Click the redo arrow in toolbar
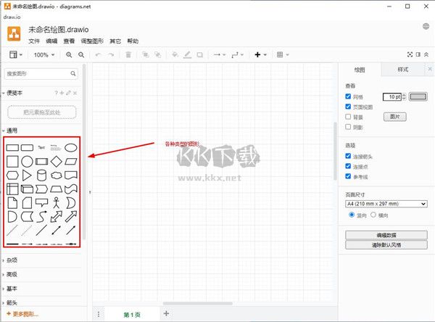 click(111, 54)
